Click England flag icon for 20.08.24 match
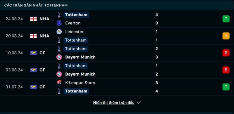The height and width of the screenshot is (114, 234). click(33, 36)
